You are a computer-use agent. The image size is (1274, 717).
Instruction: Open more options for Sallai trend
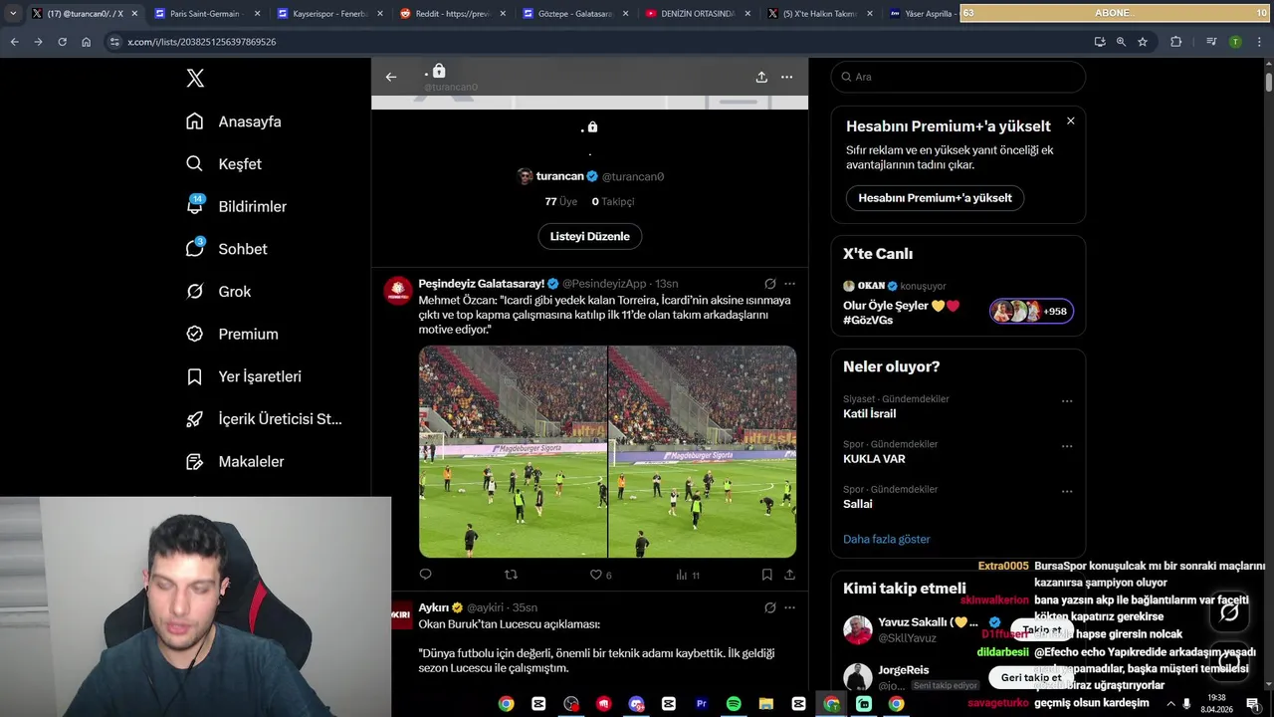pos(1067,491)
